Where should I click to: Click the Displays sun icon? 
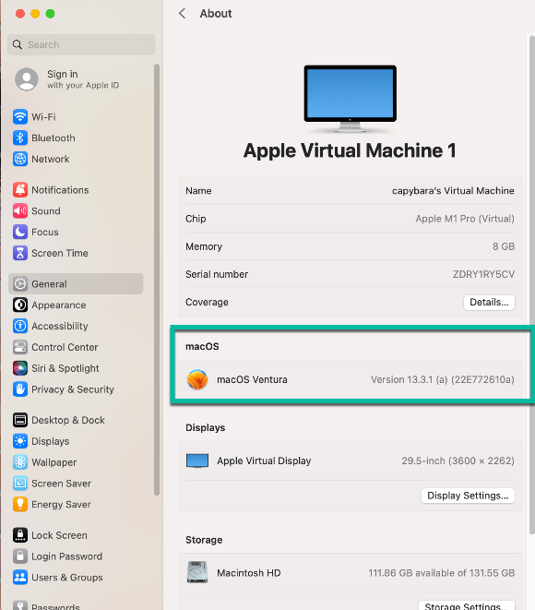19,441
